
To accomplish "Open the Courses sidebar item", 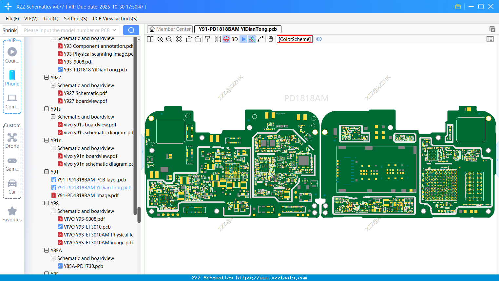I will (x=12, y=55).
